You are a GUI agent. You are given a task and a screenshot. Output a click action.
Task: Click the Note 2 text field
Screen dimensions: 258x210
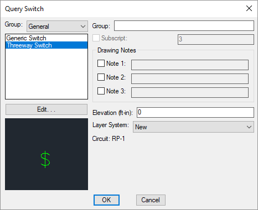pyautogui.click(x=190, y=78)
